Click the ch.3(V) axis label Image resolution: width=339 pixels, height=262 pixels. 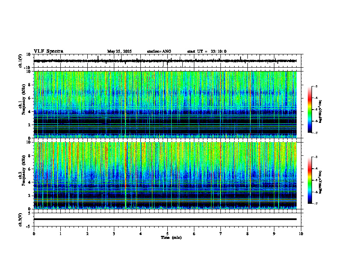point(21,220)
